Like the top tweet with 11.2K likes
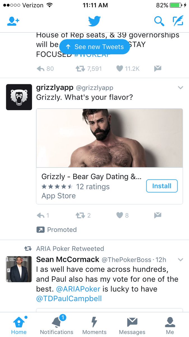This screenshot has height=337, width=189. point(128,69)
